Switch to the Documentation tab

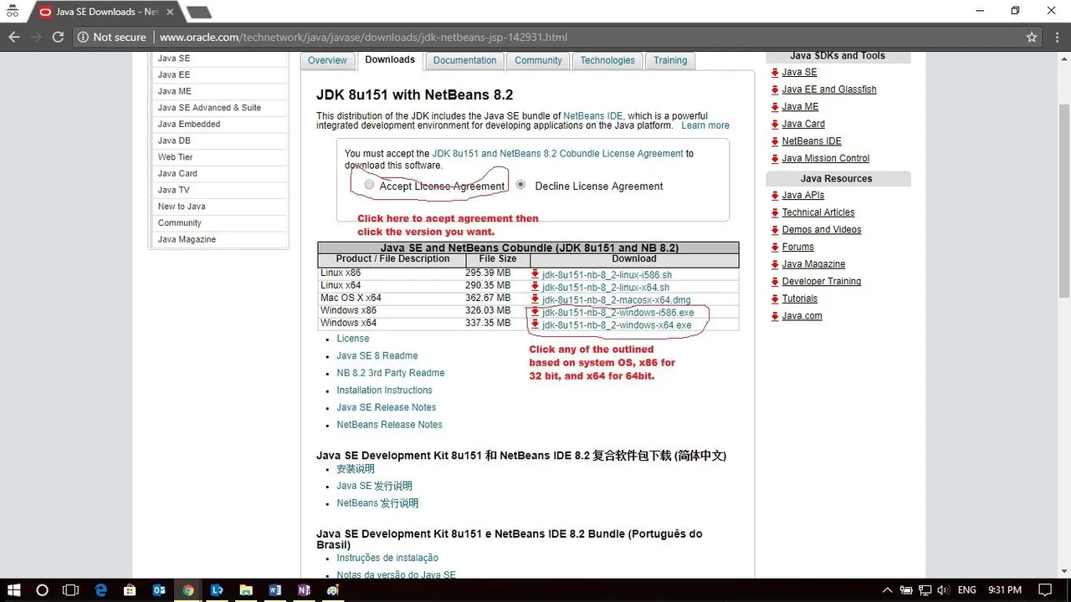coord(464,60)
